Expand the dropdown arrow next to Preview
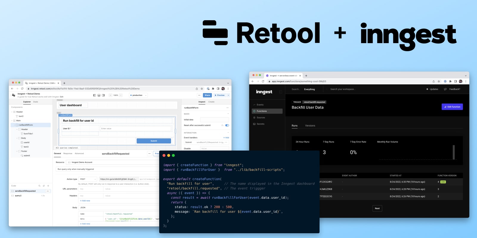This screenshot has width=477, height=238. point(228,95)
